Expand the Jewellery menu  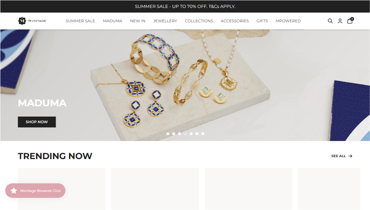pyautogui.click(x=165, y=21)
